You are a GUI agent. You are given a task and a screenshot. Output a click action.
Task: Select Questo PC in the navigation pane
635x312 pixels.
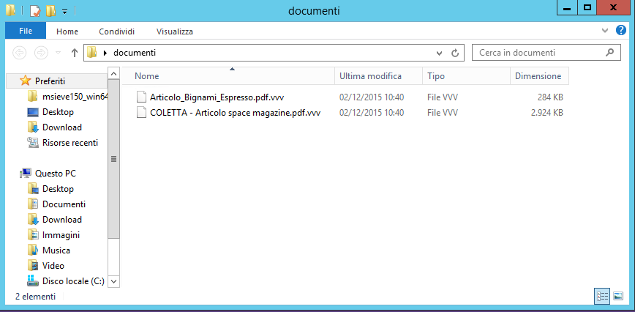(56, 174)
